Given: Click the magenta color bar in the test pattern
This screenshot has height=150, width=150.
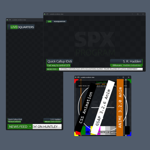Looking at the screenshot, I should pyautogui.click(x=99, y=130).
